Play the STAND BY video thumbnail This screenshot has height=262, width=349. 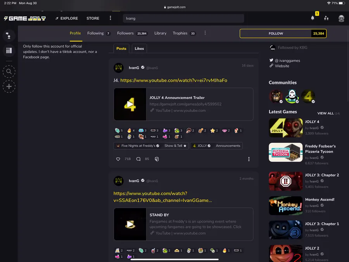(130, 224)
